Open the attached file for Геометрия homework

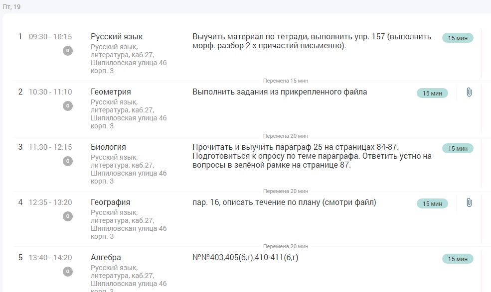469,93
